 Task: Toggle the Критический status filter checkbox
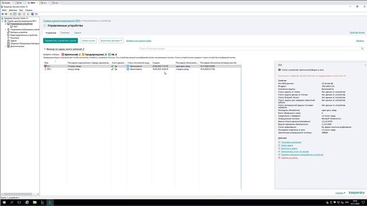coord(63,54)
